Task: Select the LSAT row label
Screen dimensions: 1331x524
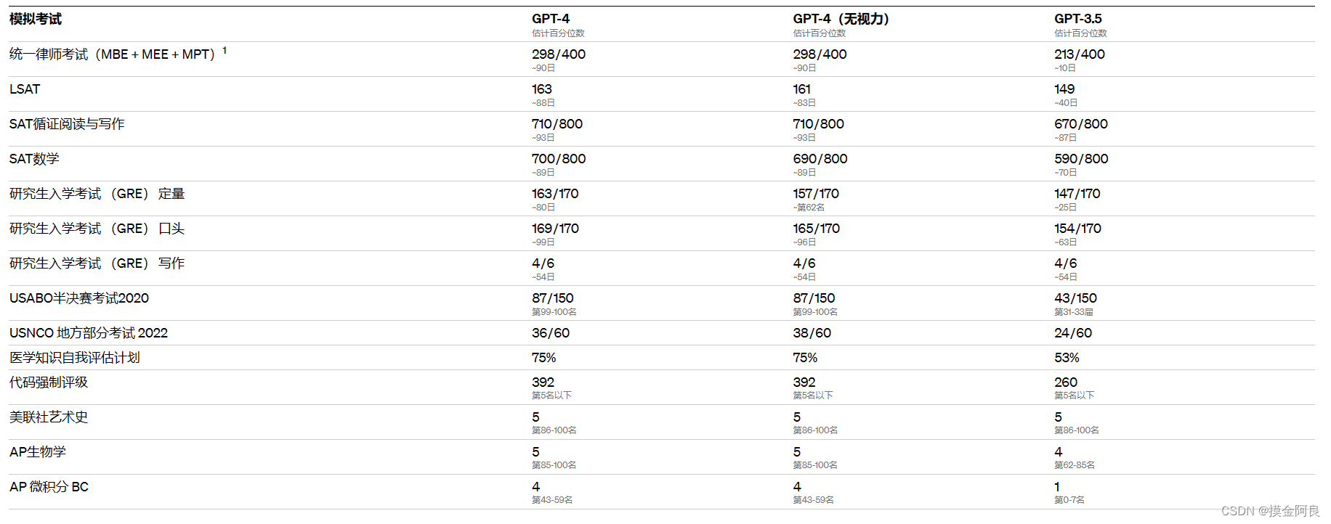Action: pyautogui.click(x=25, y=89)
